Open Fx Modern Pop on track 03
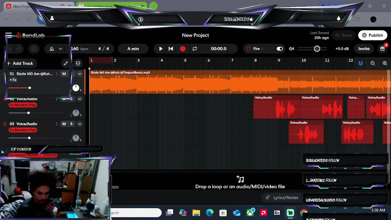This screenshot has width=391, height=220. coord(23,130)
